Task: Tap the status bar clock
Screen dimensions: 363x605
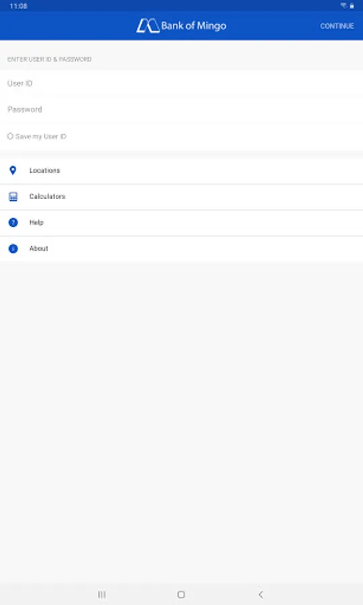Action: click(19, 6)
